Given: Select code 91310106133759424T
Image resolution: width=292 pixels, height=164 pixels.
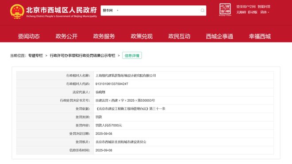Looking at the screenshot, I should [x=112, y=84].
